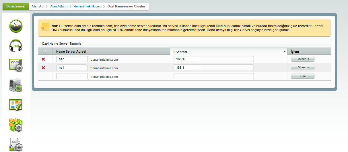
Task: Click Düzenle button for ns1 row
Action: point(303,68)
